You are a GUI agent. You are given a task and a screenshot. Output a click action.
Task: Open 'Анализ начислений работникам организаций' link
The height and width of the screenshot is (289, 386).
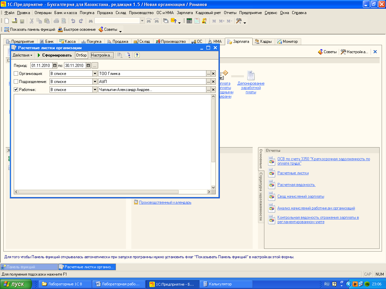click(x=316, y=208)
